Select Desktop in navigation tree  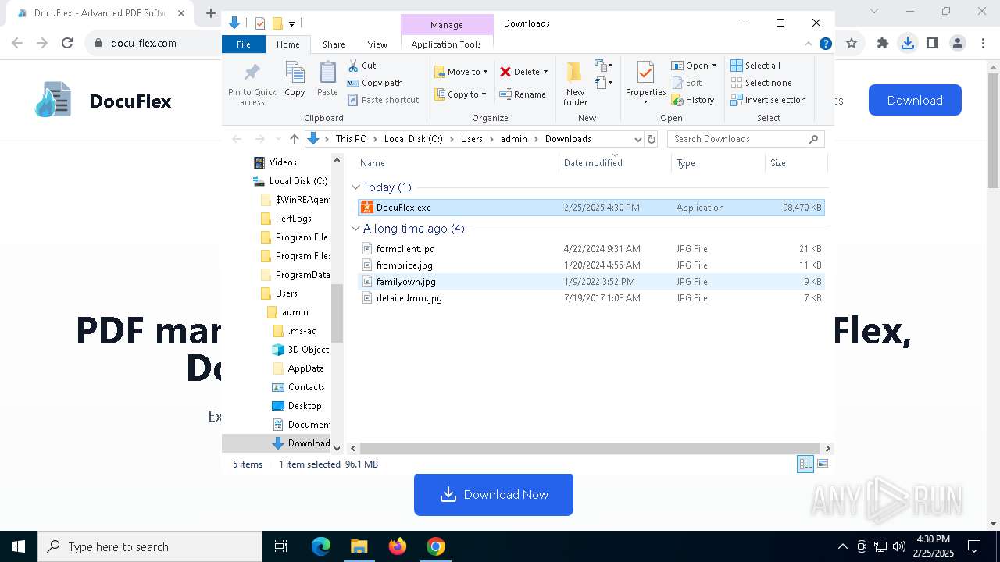304,406
